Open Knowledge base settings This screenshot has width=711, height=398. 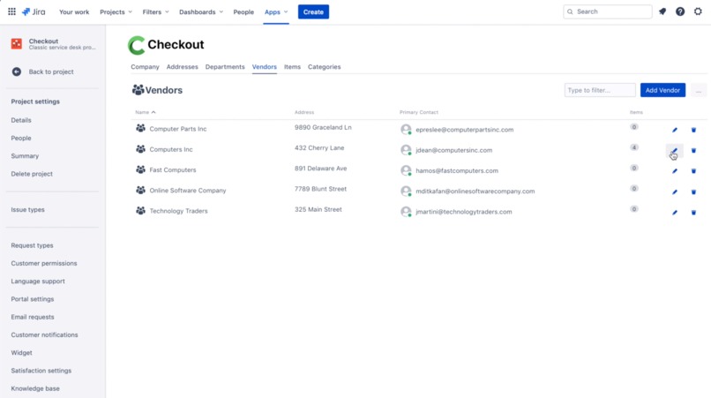click(35, 388)
